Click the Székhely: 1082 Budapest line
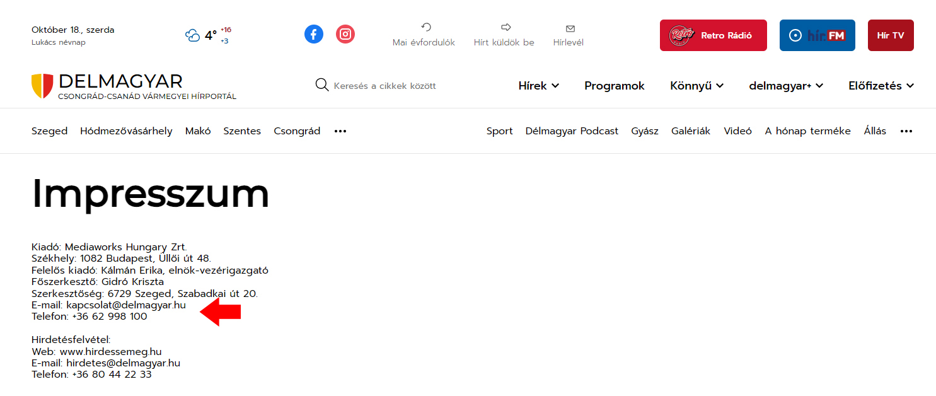The image size is (936, 396). click(121, 259)
